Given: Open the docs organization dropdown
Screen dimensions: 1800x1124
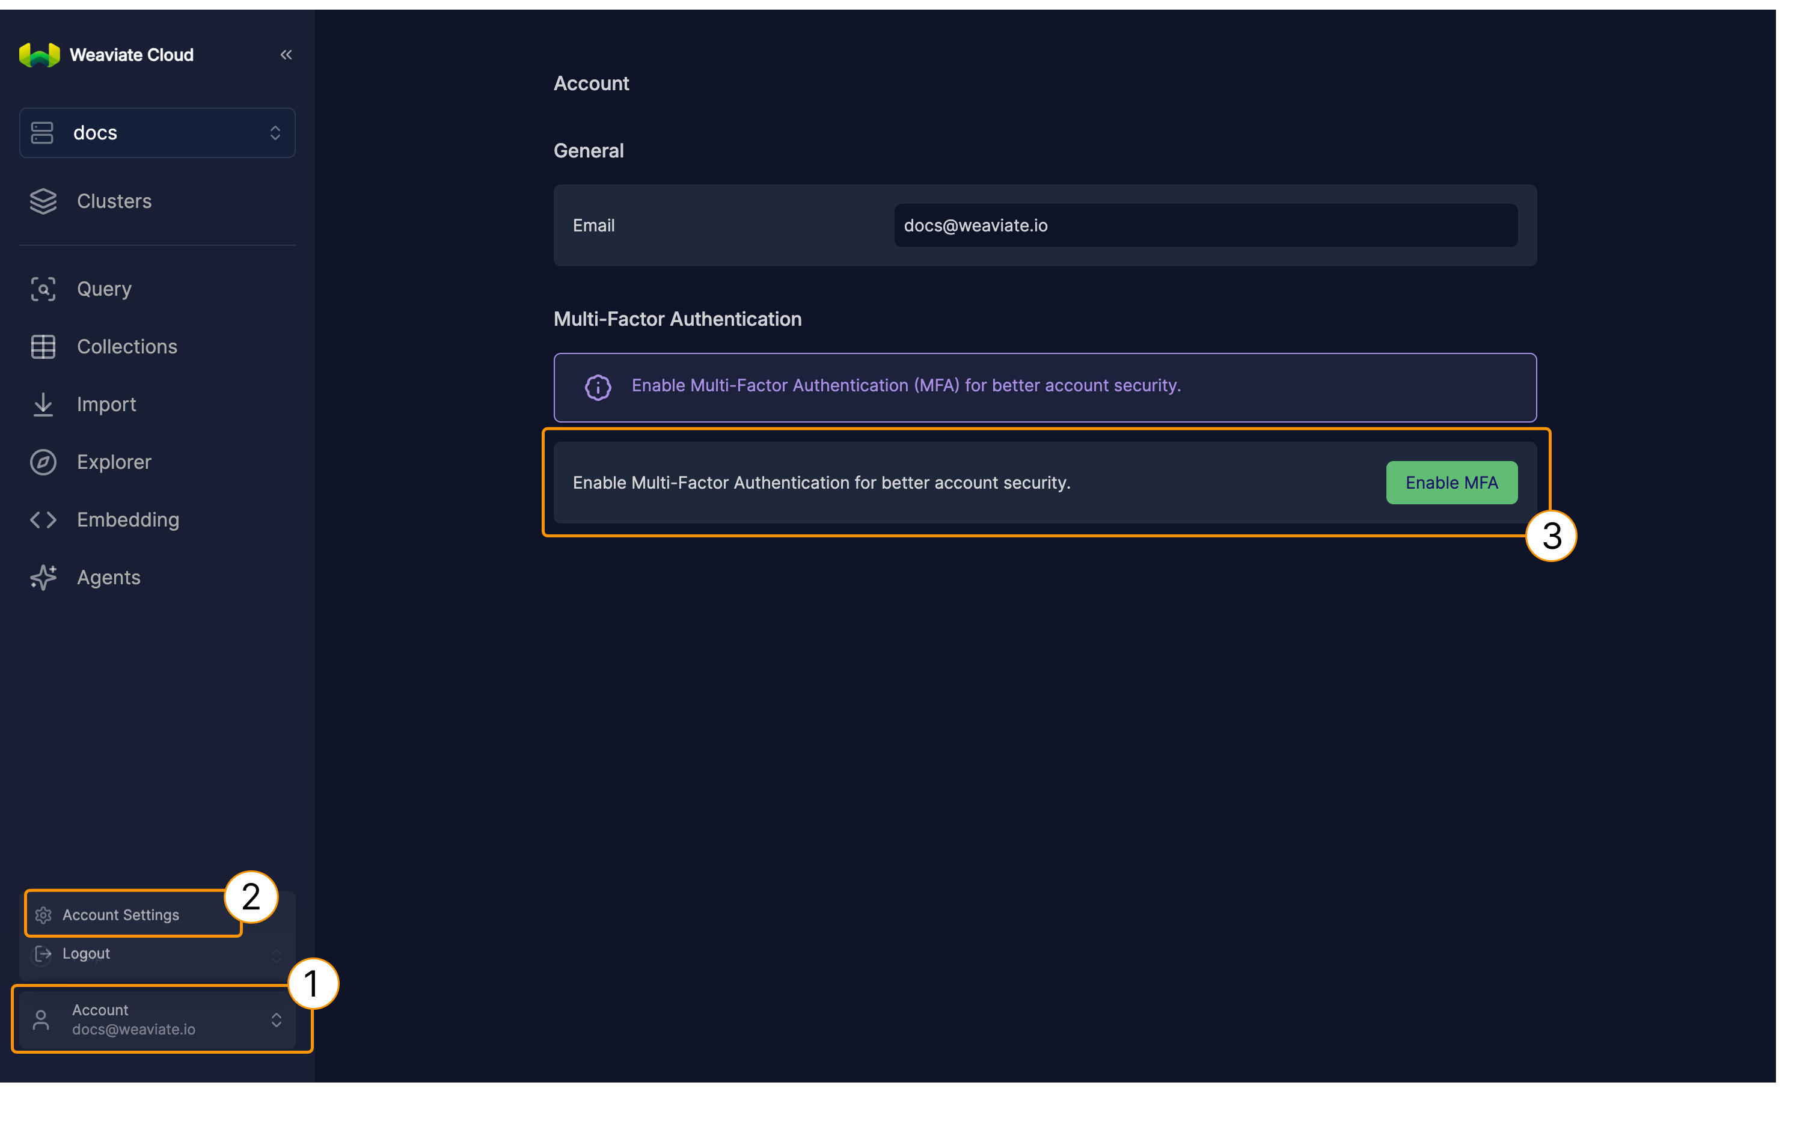Looking at the screenshot, I should [x=157, y=133].
